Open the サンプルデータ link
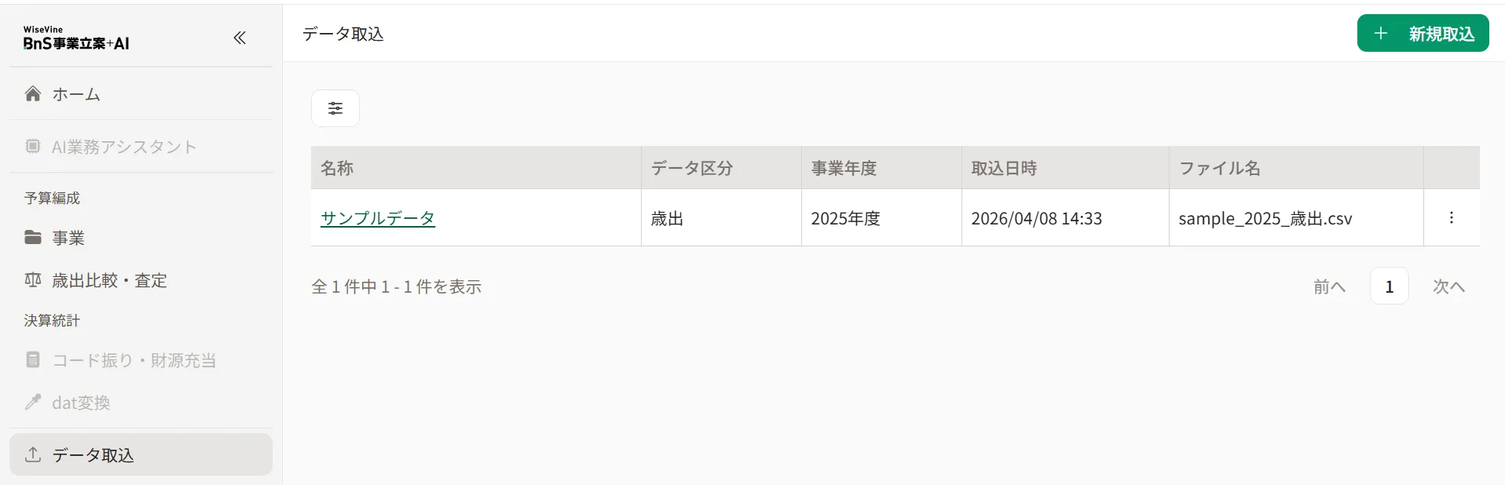This screenshot has width=1505, height=485. point(378,218)
